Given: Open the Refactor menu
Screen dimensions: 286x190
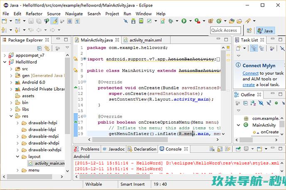Looking at the screenshot, I should tap(34, 14).
